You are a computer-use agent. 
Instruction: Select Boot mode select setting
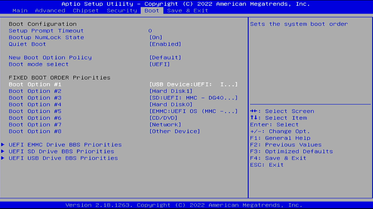pyautogui.click(x=39, y=64)
